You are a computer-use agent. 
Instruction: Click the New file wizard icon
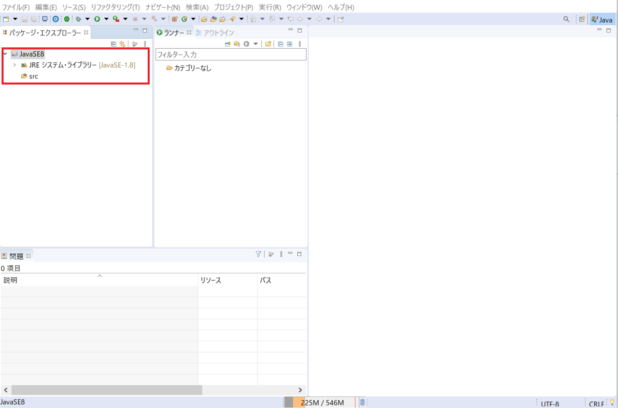[x=6, y=19]
